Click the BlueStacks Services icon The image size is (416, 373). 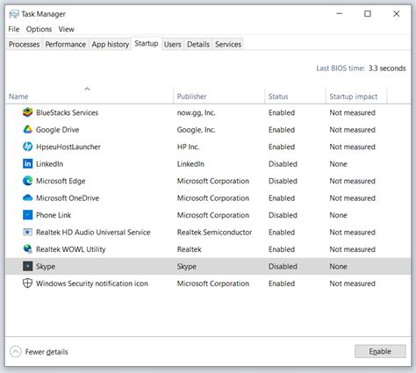click(x=27, y=112)
